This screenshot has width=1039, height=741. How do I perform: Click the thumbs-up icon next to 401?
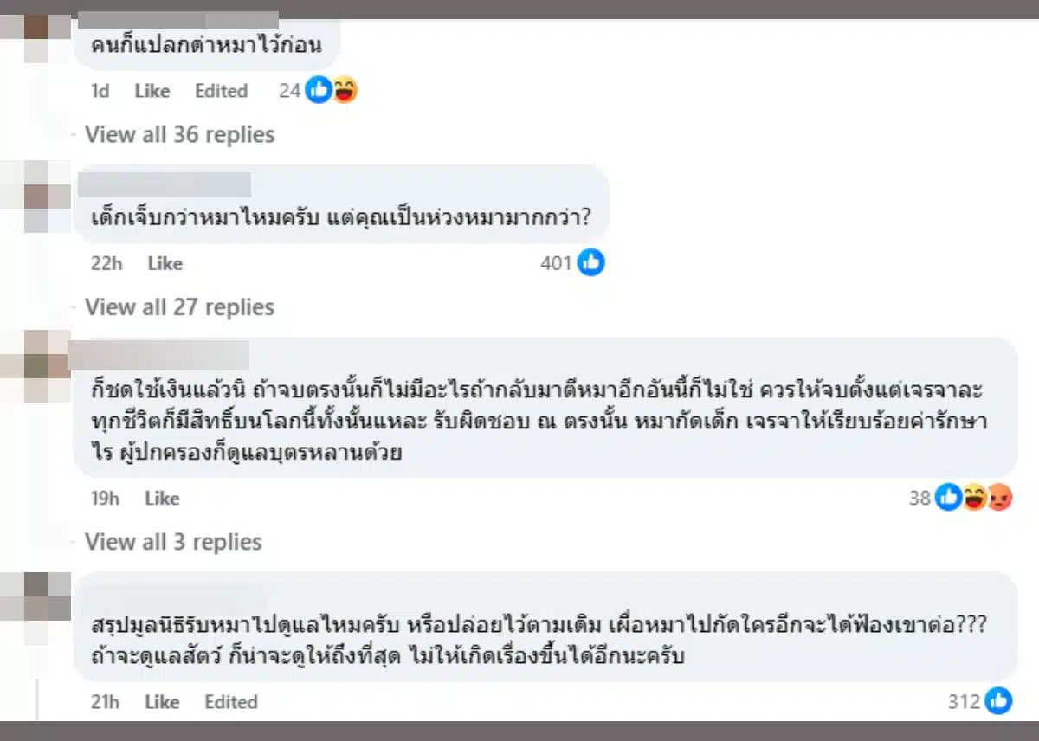click(x=590, y=262)
